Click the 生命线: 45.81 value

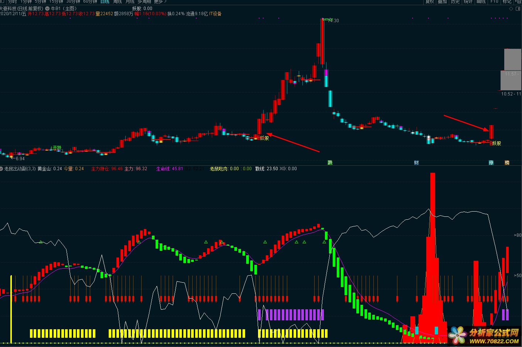coord(169,169)
